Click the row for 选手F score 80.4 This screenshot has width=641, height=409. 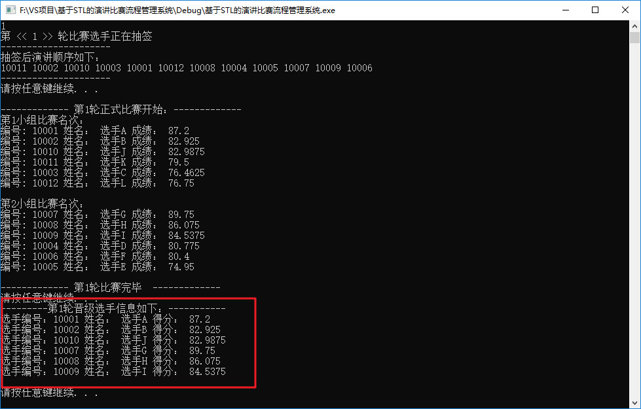(95, 256)
